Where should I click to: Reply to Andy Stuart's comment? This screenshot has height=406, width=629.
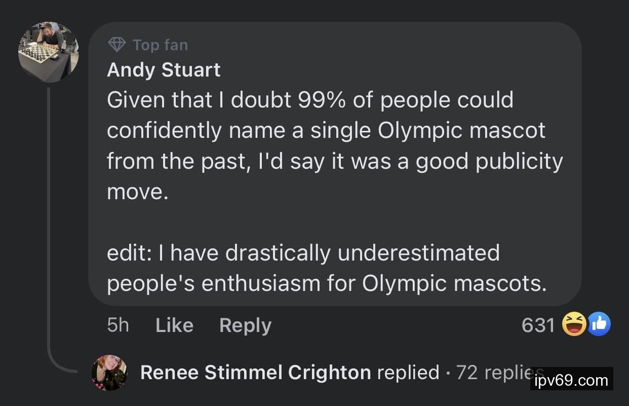(x=245, y=325)
